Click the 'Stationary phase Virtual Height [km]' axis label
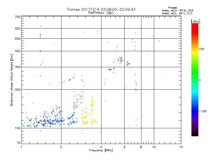 click(12, 80)
